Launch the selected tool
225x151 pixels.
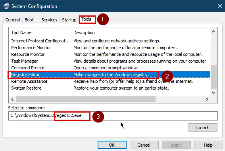pos(203,127)
